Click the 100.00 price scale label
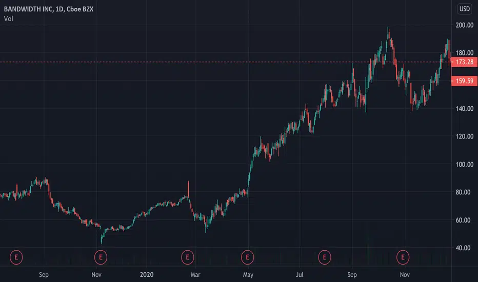This screenshot has height=282, width=478. coord(465,165)
